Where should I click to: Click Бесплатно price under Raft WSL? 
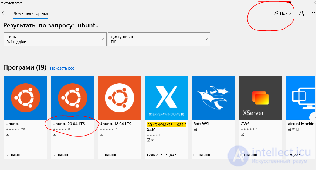click(202, 155)
